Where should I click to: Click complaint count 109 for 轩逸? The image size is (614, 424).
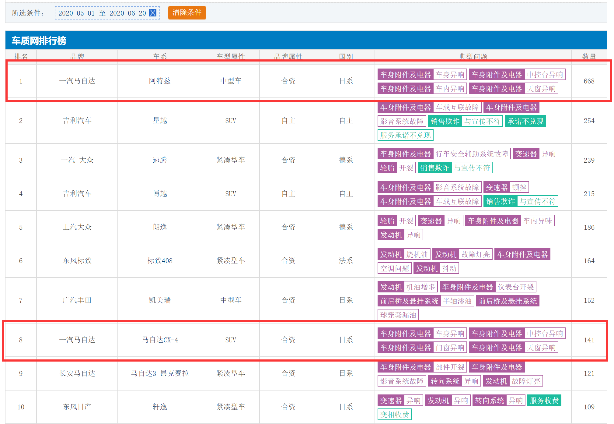click(x=589, y=407)
